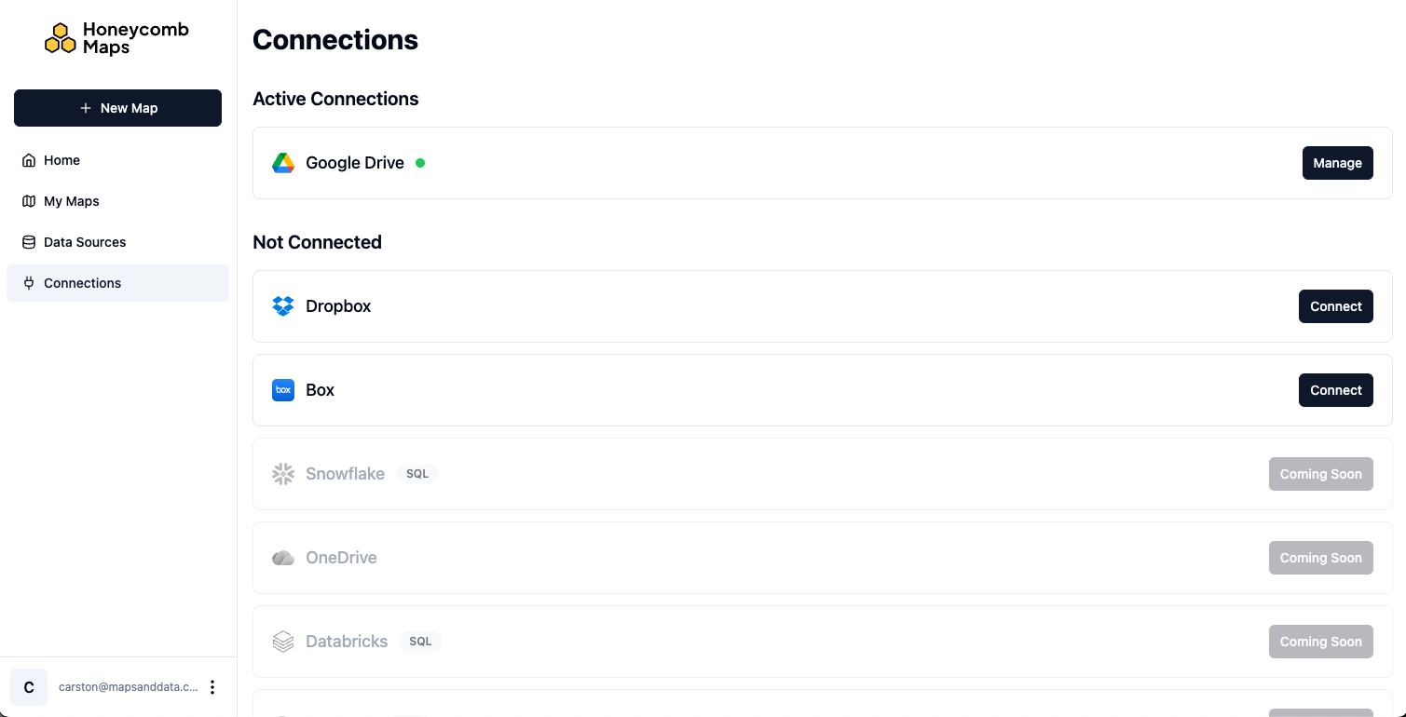
Task: Click the Databricks stacked layers icon
Action: pyautogui.click(x=283, y=642)
